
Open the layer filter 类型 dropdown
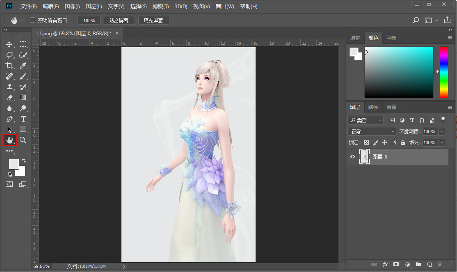[x=366, y=120]
